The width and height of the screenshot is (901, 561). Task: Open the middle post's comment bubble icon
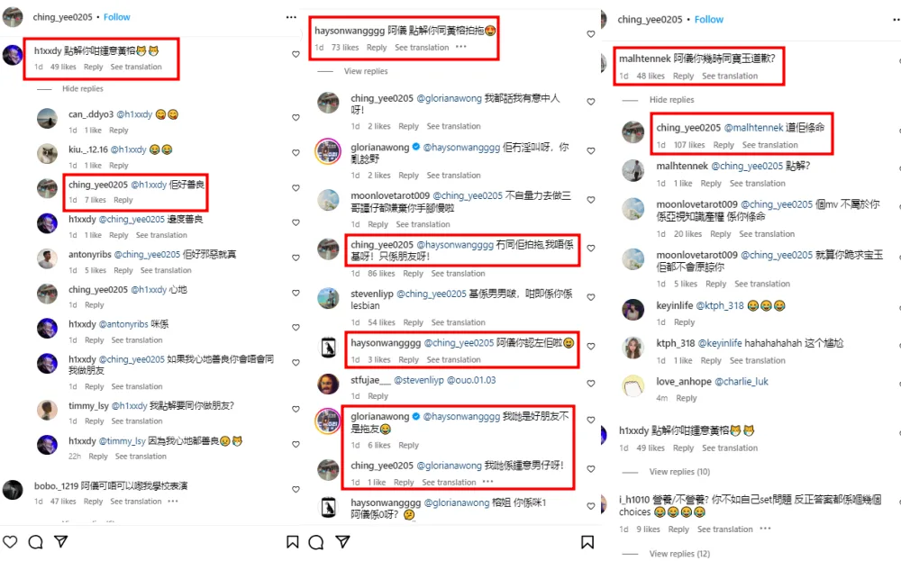(316, 541)
